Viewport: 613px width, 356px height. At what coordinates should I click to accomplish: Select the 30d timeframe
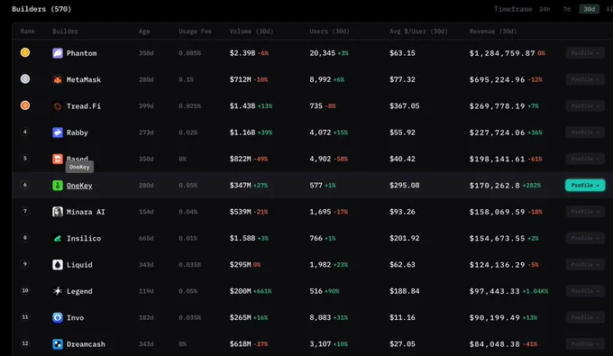[590, 9]
